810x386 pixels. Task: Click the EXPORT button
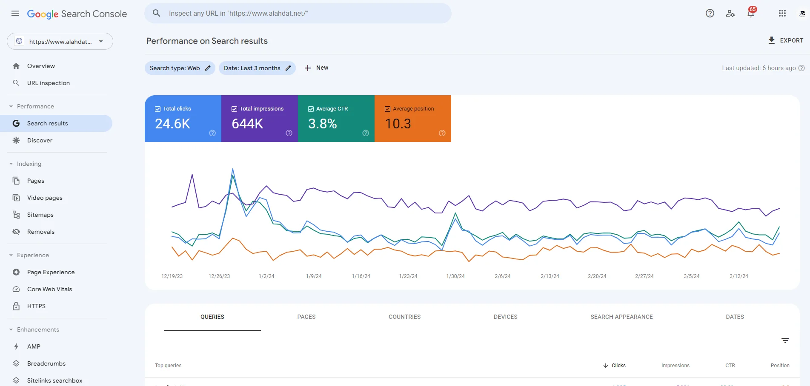click(785, 40)
